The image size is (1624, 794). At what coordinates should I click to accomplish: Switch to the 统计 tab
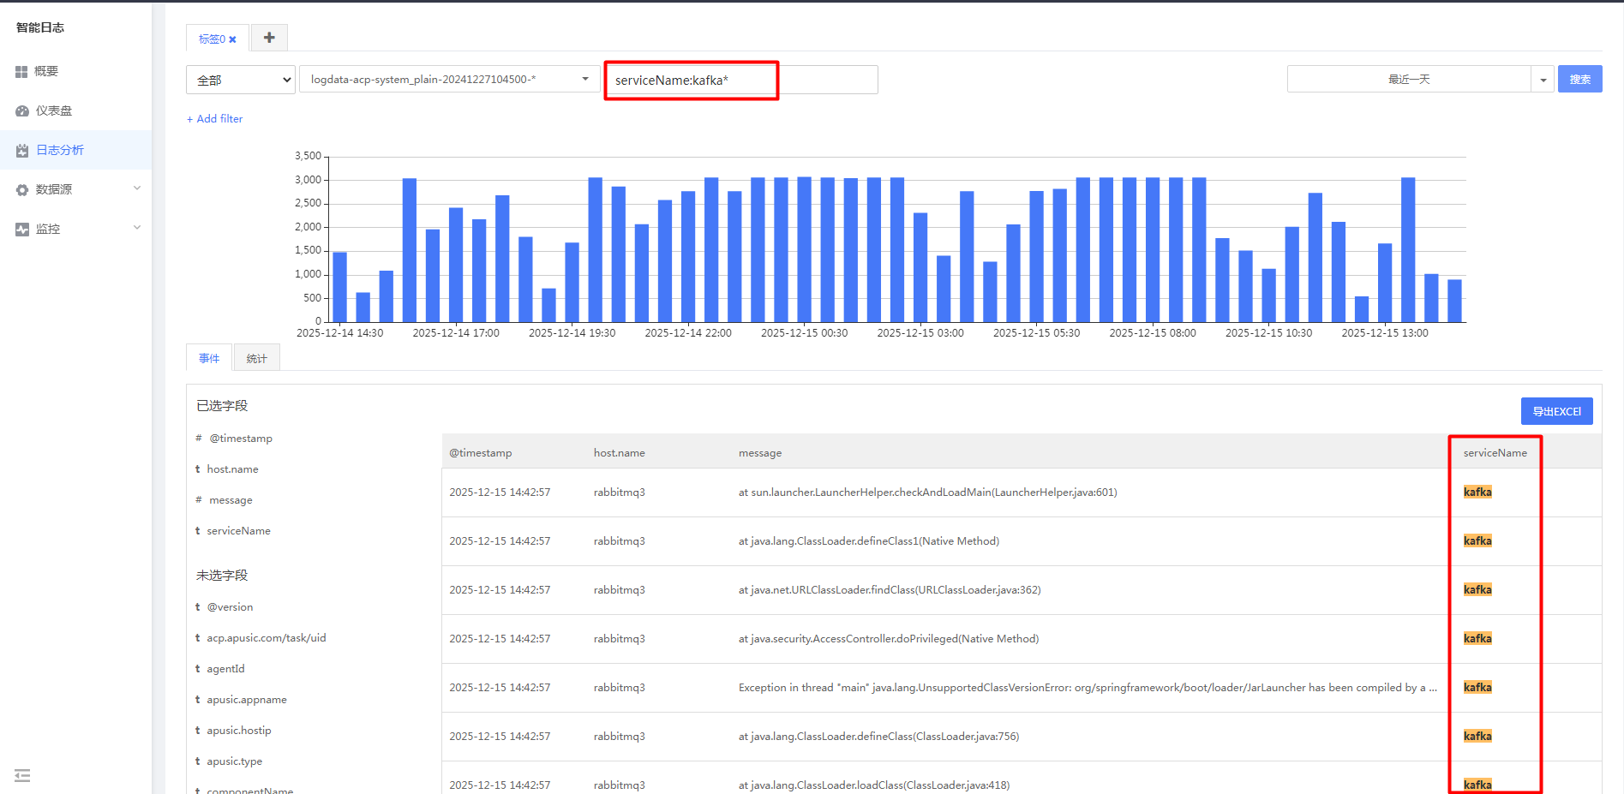click(x=256, y=358)
